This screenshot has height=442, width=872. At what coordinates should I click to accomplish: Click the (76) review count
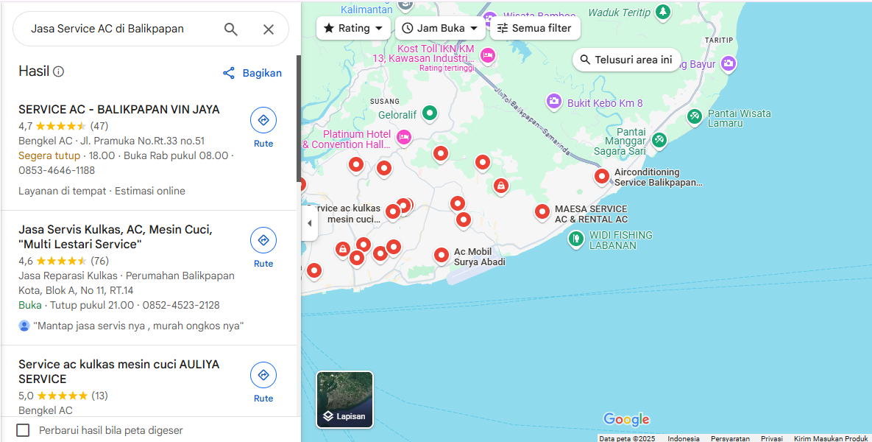[x=100, y=261]
